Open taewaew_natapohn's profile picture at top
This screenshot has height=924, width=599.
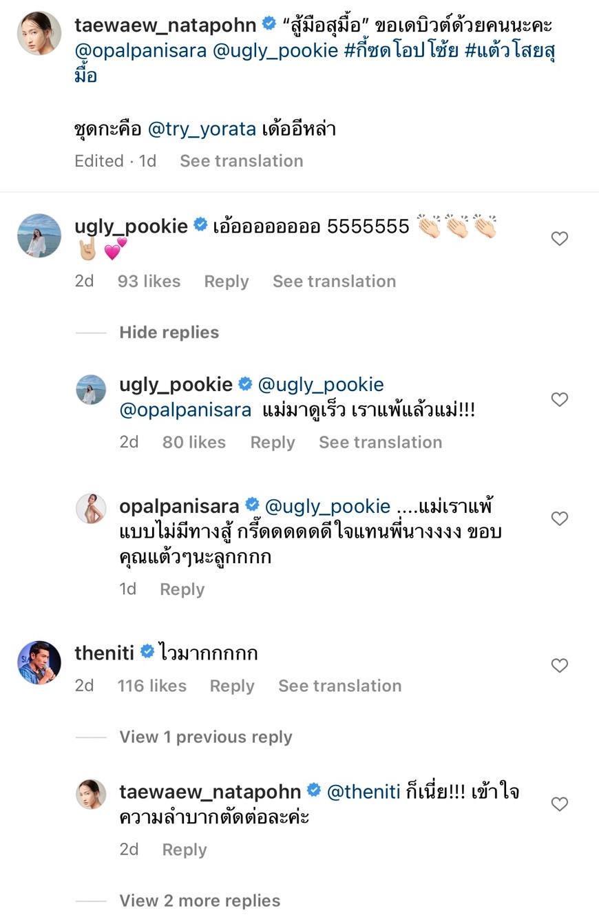(39, 32)
